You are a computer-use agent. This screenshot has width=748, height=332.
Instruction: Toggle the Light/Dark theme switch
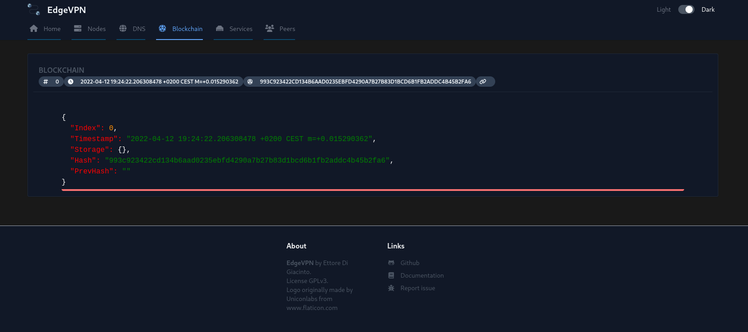686,9
